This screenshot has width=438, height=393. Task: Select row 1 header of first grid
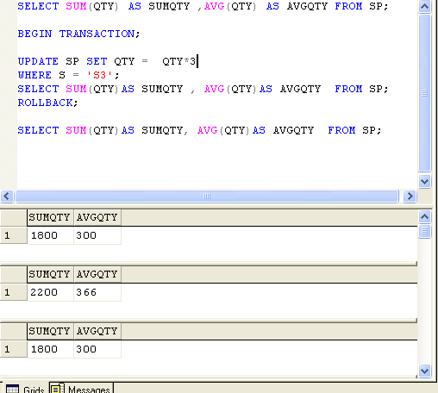tap(14, 235)
